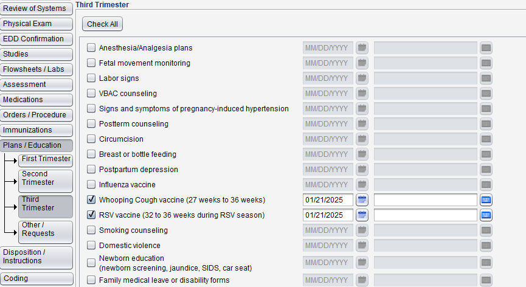The height and width of the screenshot is (287, 526).
Task: Click calendar icon beside Labor signs
Action: click(x=362, y=78)
